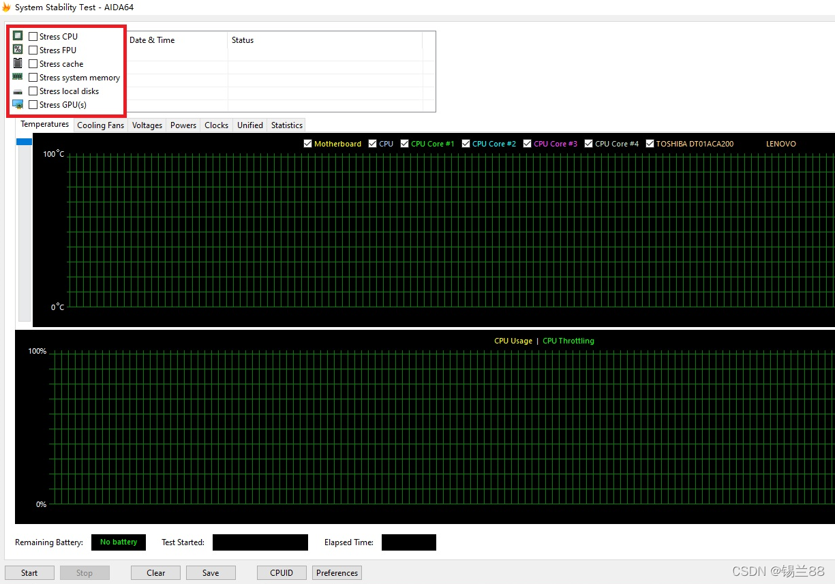835x584 pixels.
Task: Open the CPUID panel
Action: pyautogui.click(x=282, y=572)
